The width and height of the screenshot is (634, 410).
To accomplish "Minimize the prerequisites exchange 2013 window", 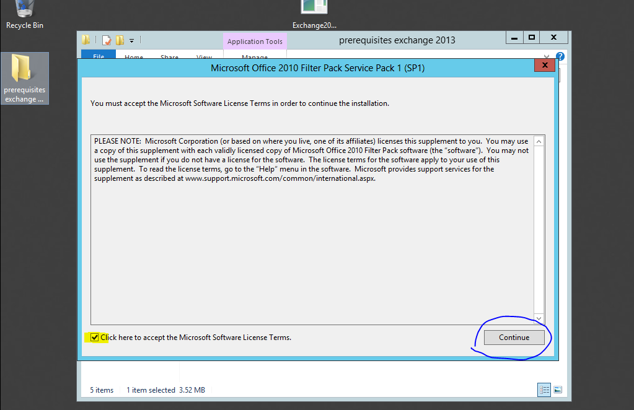I will pos(514,38).
